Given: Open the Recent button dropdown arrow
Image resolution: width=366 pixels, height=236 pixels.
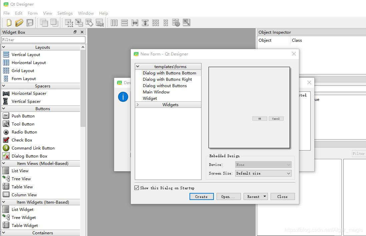Looking at the screenshot, I should (265, 197).
